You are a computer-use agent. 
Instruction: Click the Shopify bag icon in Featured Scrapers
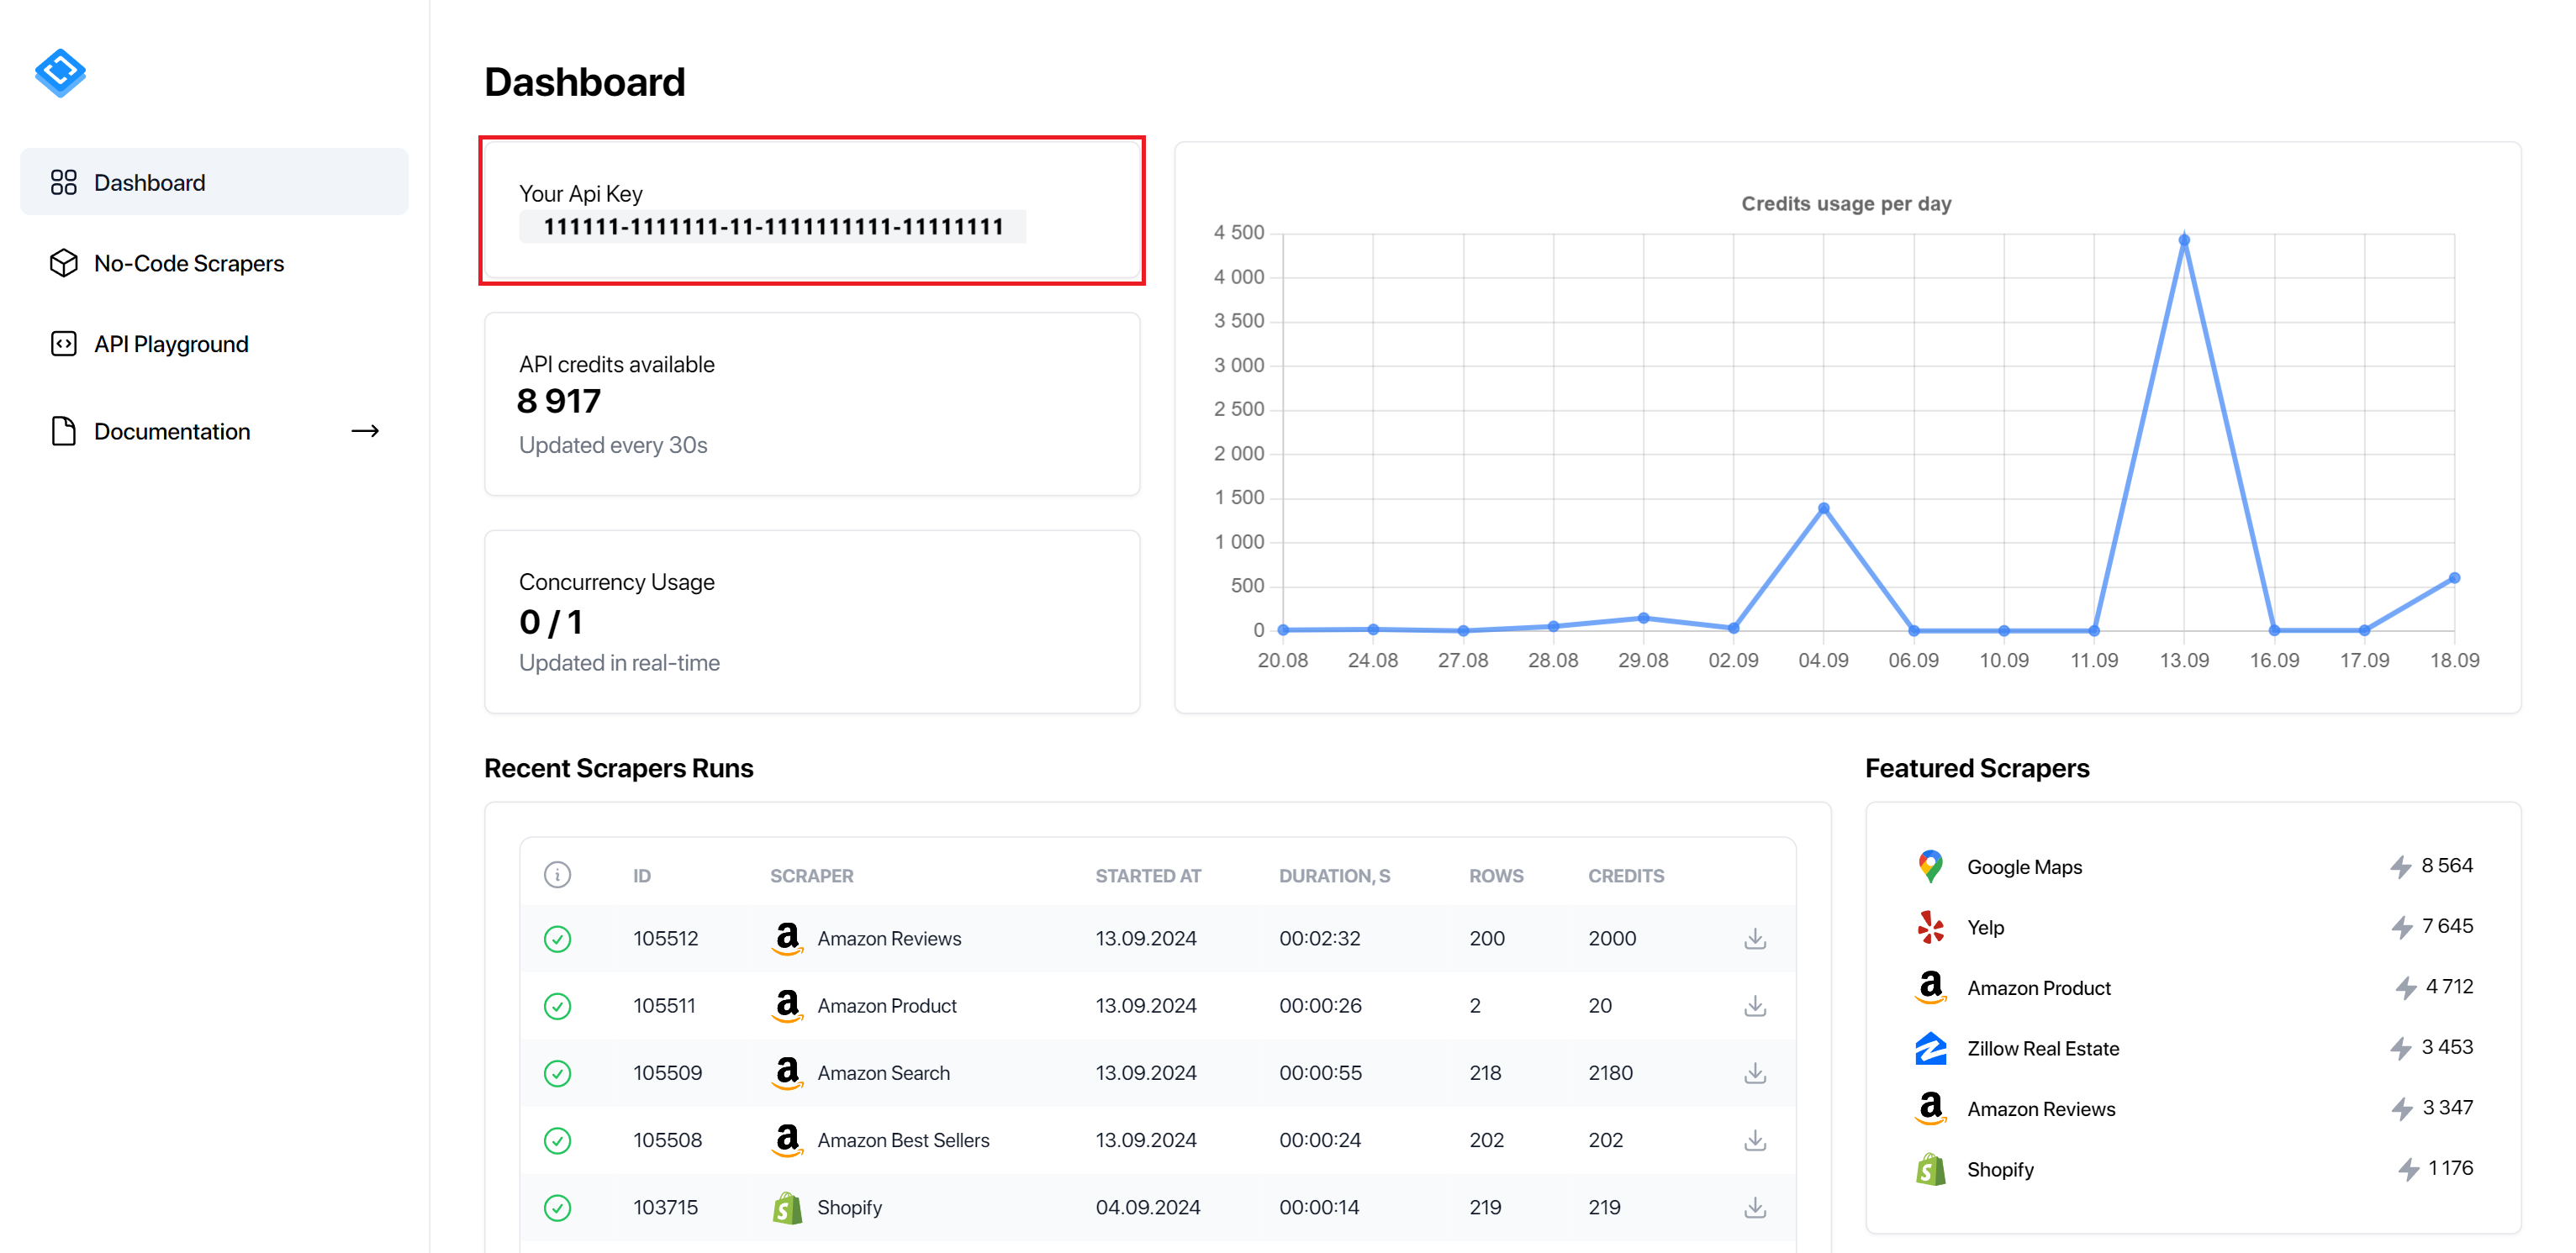coord(1930,1169)
